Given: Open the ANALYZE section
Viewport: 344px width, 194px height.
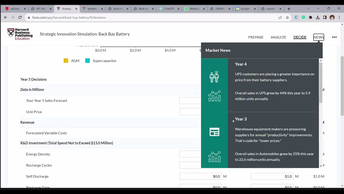Looking at the screenshot, I should tap(278, 37).
